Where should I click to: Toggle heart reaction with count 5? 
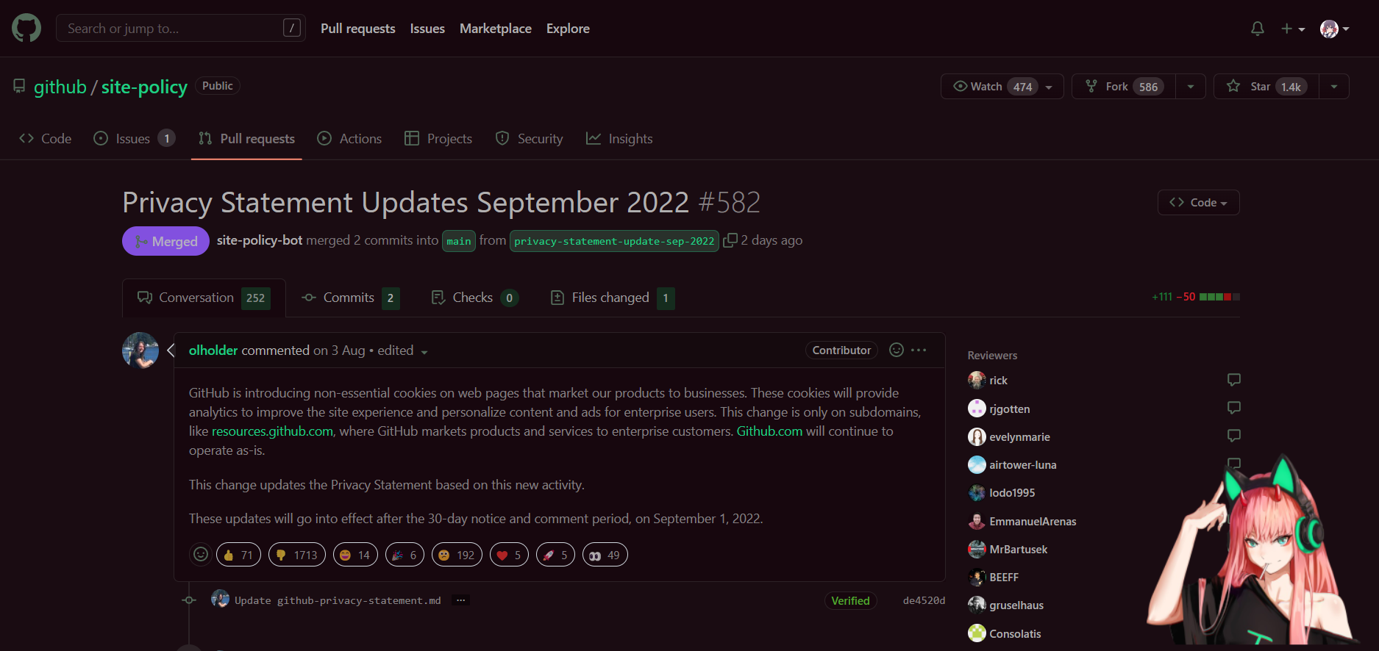(x=509, y=555)
